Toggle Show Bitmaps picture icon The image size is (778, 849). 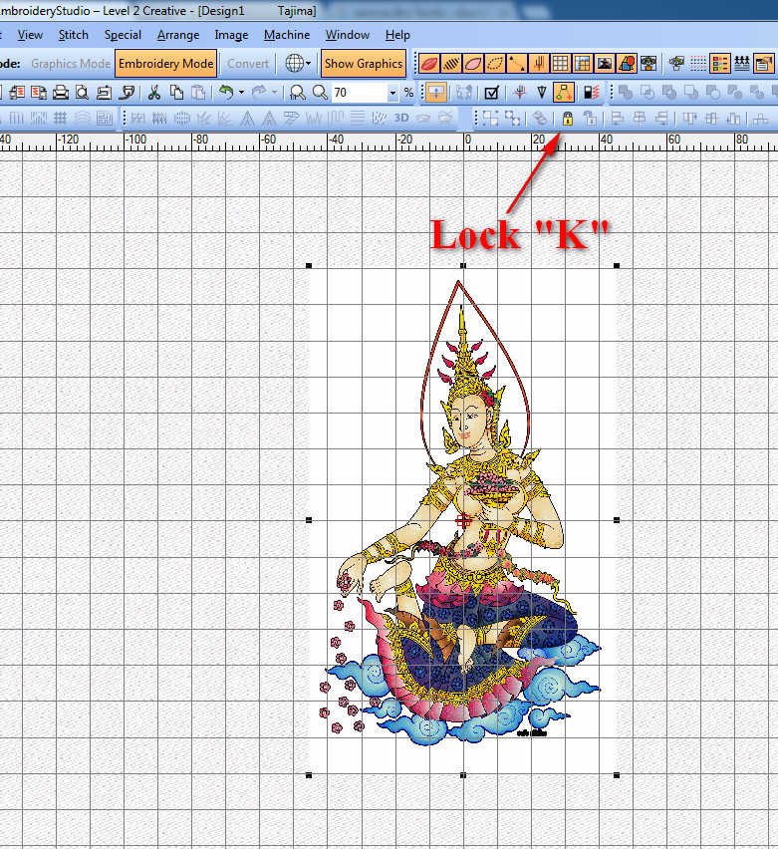(605, 64)
